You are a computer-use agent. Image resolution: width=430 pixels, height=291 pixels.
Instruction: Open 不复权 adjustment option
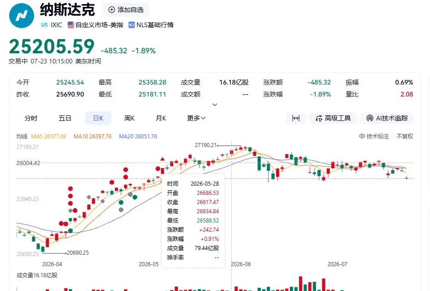405,137
